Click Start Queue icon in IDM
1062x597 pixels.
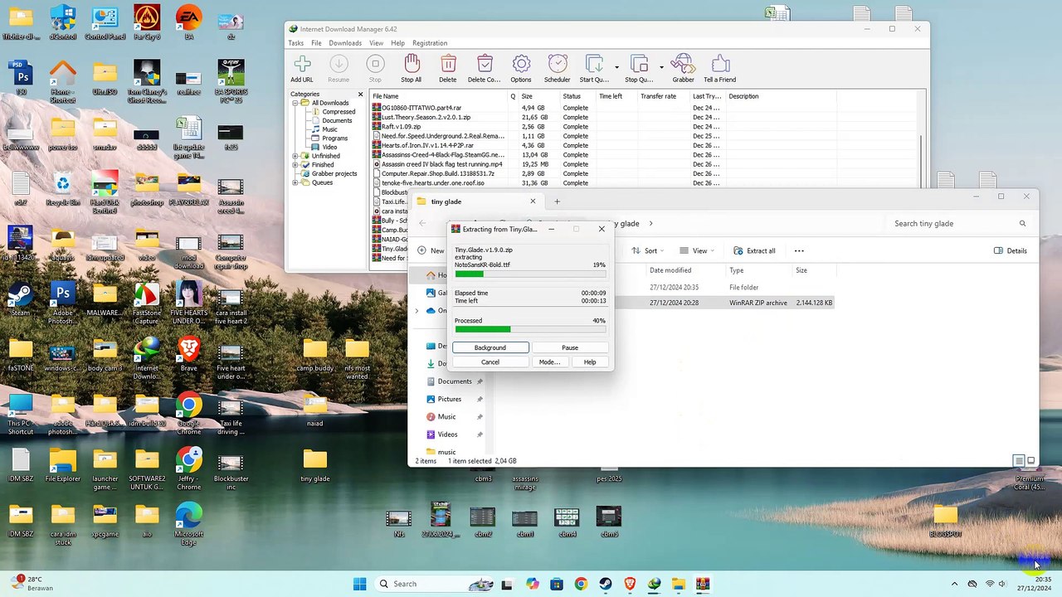click(x=594, y=69)
